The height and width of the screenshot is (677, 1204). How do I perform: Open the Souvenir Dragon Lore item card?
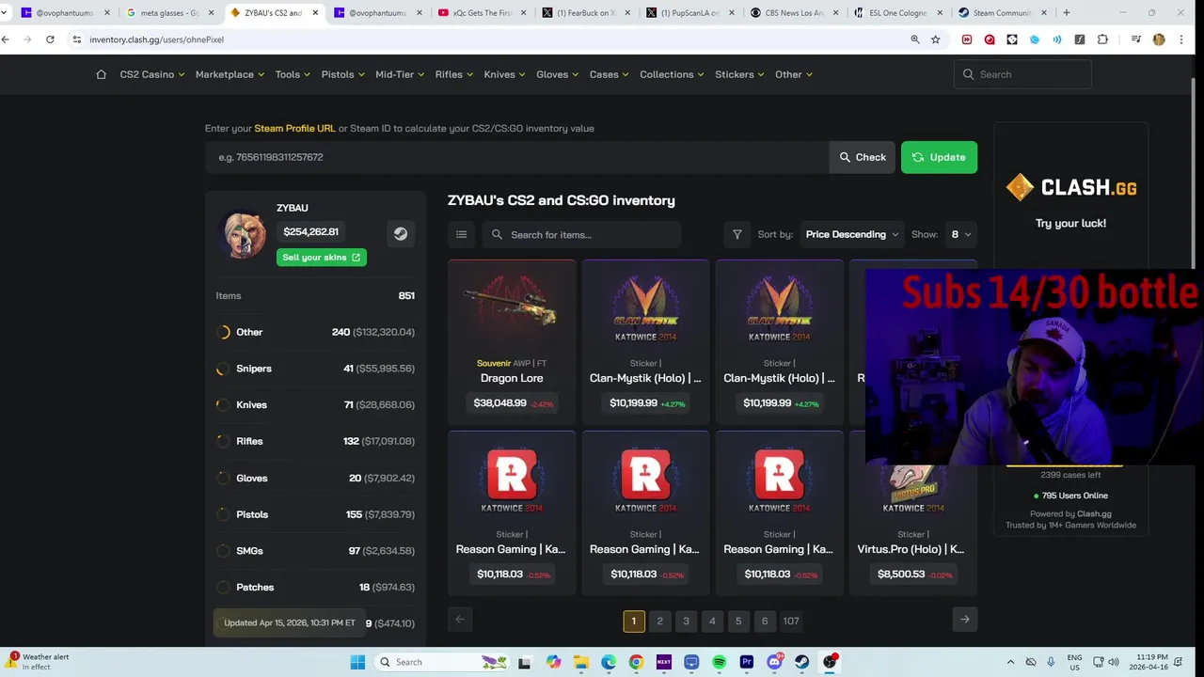pos(512,341)
